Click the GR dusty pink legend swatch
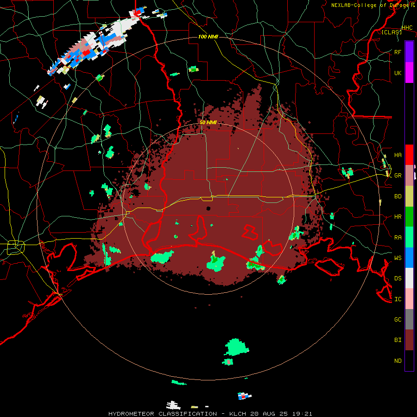 (409, 175)
